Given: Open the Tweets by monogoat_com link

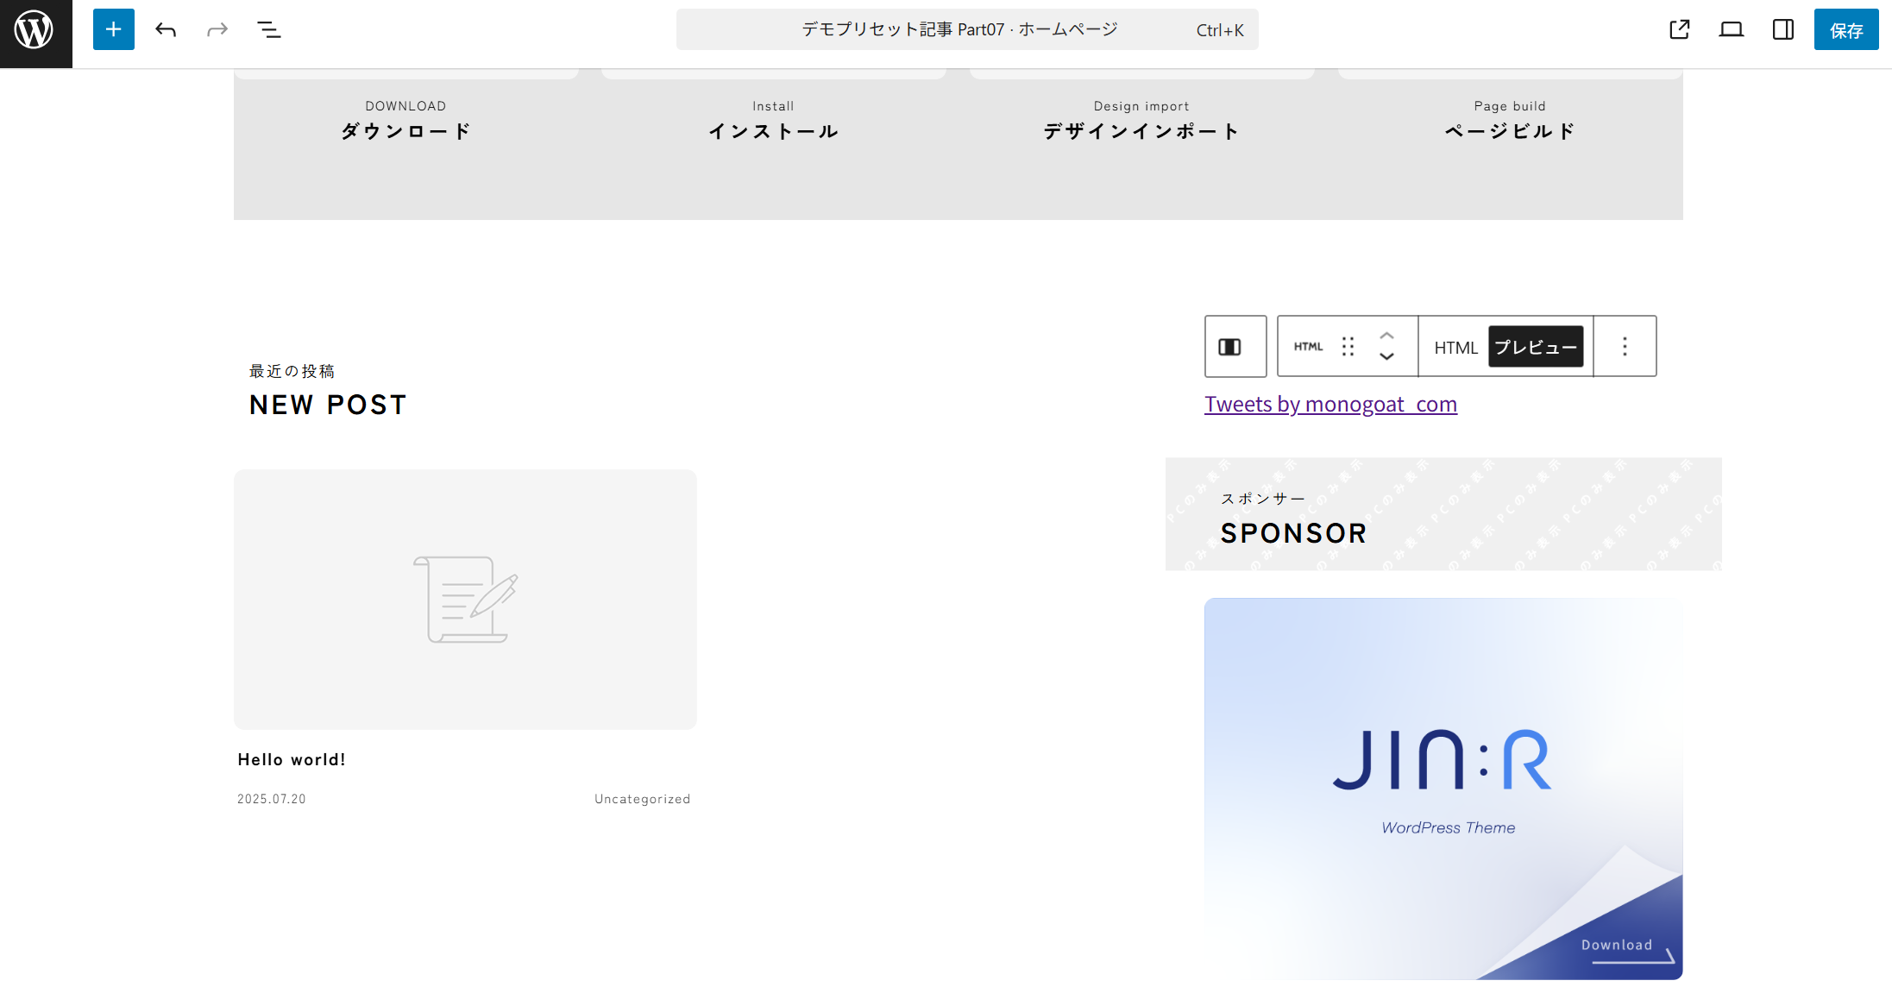Looking at the screenshot, I should (1330, 404).
